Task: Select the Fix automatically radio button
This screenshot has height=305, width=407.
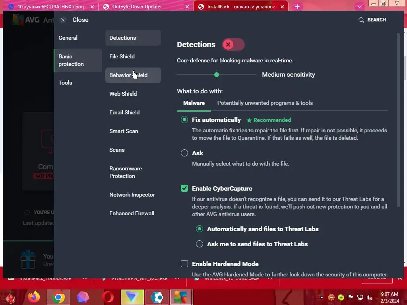Action: coord(184,120)
